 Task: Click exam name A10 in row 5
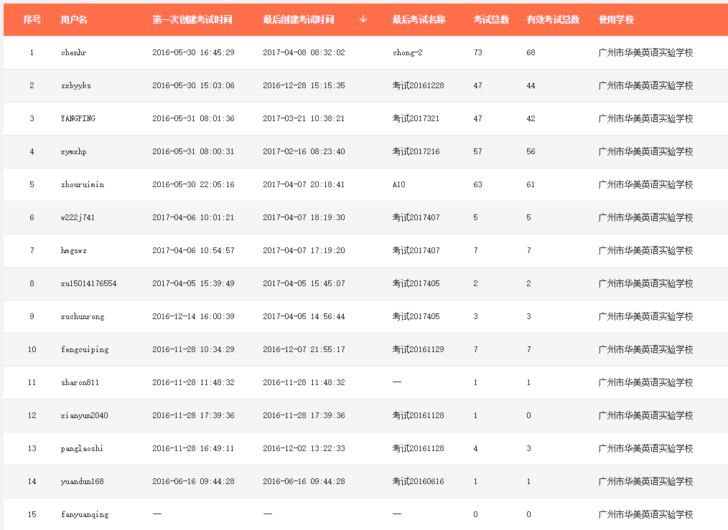point(399,184)
